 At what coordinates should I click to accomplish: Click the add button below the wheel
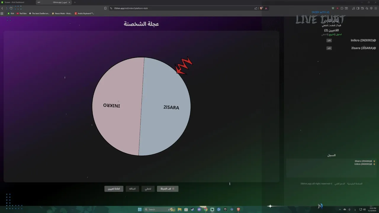coord(132,189)
